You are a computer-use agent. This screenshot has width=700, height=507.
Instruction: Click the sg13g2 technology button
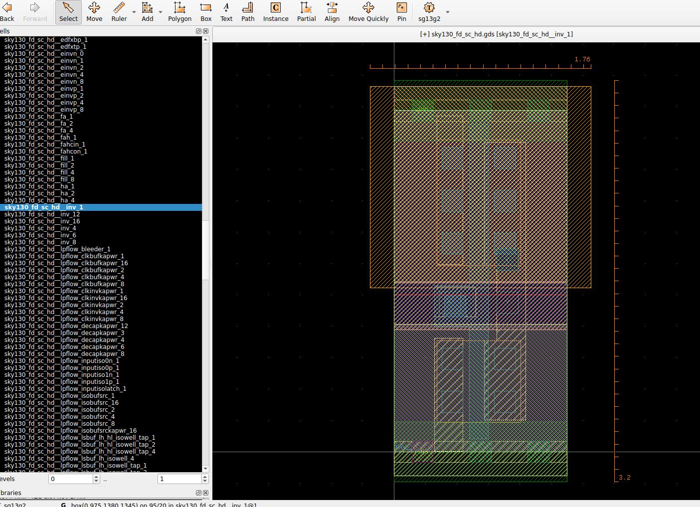429,12
